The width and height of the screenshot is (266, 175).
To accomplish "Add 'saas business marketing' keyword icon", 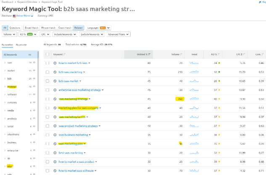I will pos(55,135).
